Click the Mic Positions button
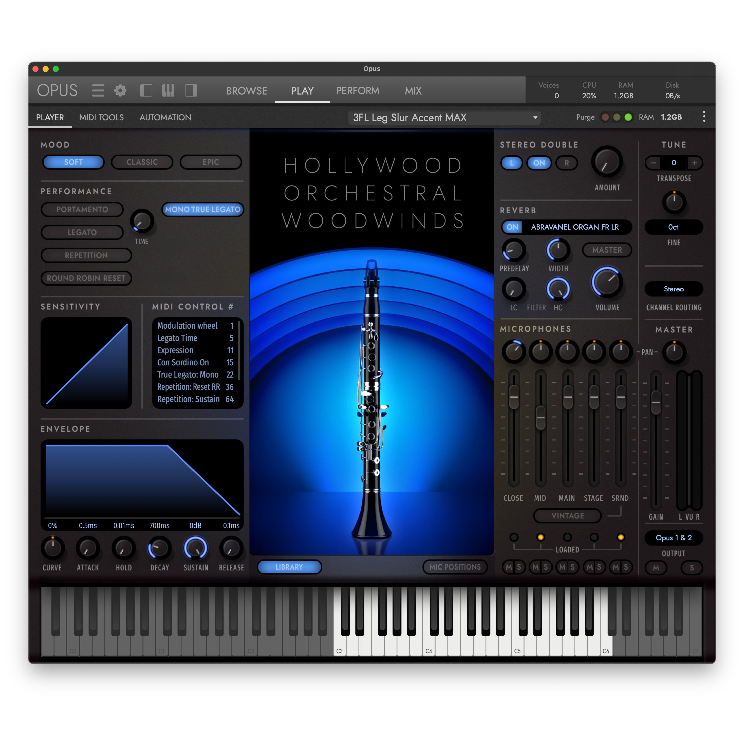 (x=455, y=567)
